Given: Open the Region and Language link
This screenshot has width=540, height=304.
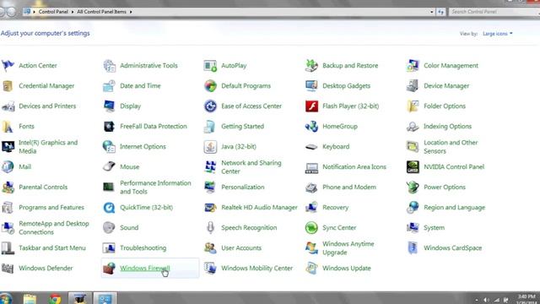Looking at the screenshot, I should pos(454,207).
